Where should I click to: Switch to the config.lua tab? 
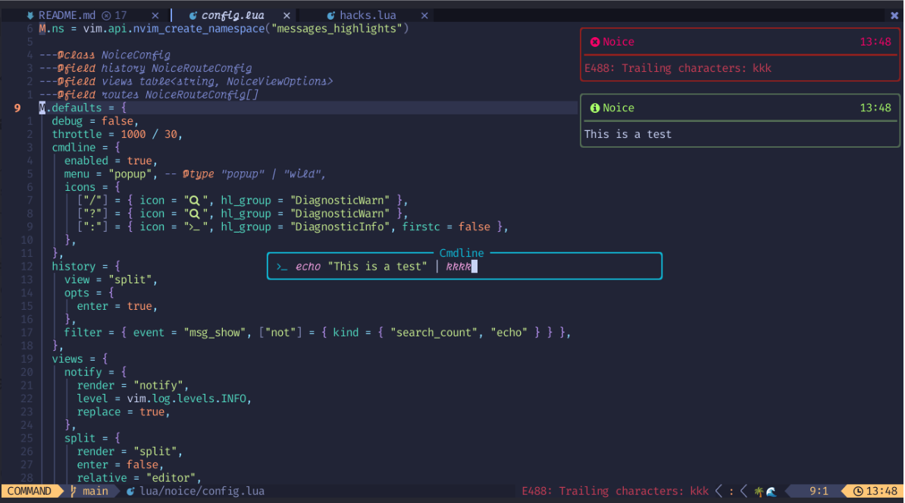pyautogui.click(x=233, y=16)
